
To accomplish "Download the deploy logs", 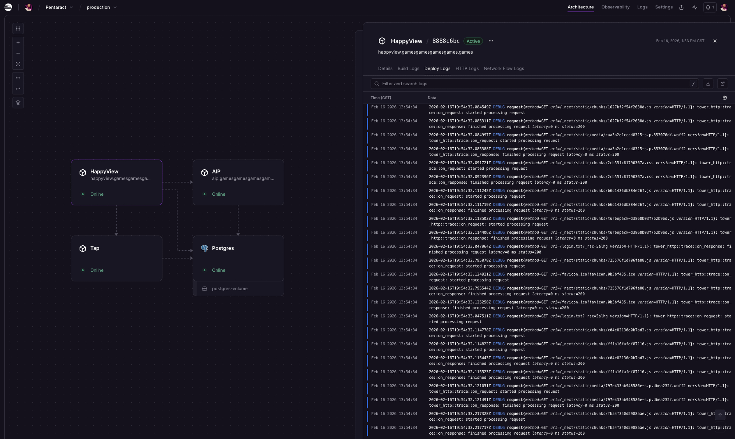I will 708,84.
